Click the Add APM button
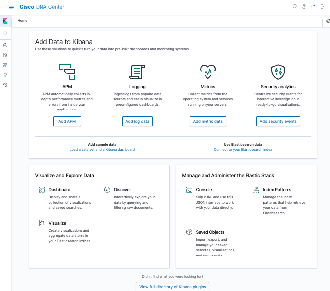330x291 pixels. pos(67,121)
